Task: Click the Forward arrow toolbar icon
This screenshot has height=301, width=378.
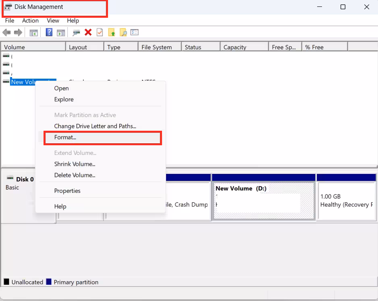Action: pos(18,32)
